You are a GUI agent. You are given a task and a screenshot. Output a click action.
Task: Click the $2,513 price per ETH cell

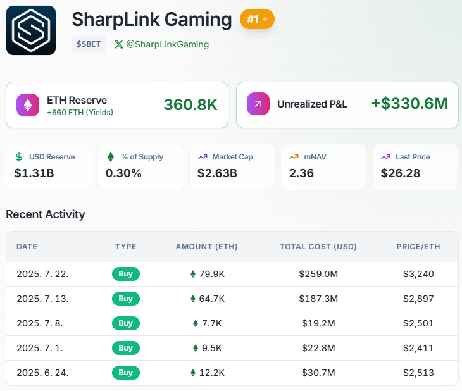(418, 373)
